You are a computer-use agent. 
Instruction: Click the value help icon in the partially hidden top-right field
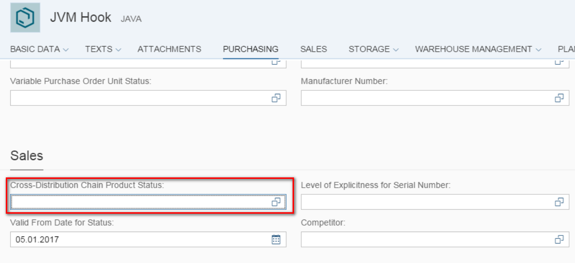(559, 62)
